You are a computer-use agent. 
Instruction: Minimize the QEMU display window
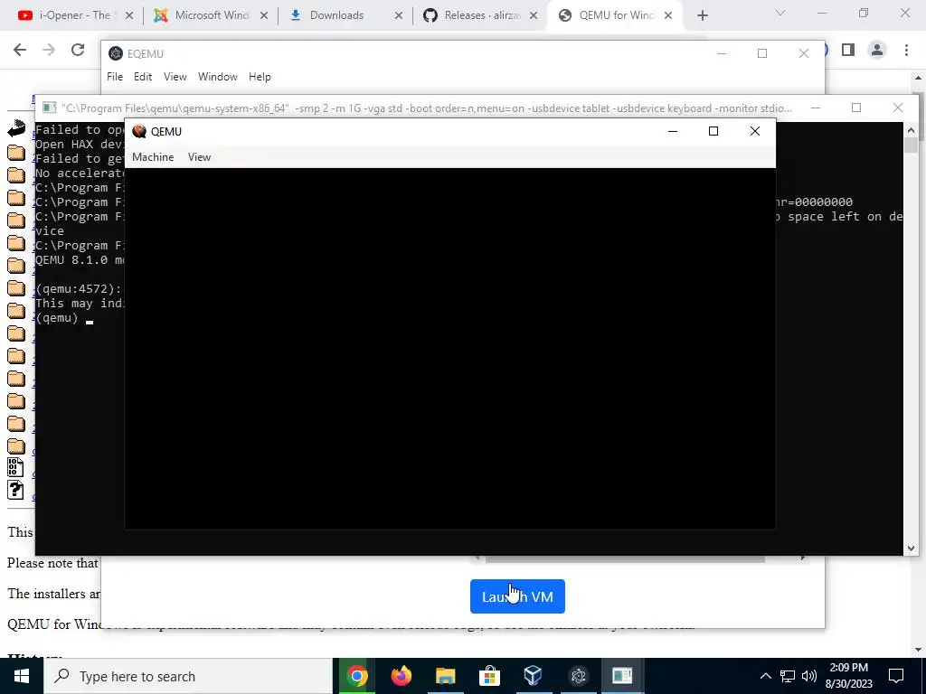(672, 131)
